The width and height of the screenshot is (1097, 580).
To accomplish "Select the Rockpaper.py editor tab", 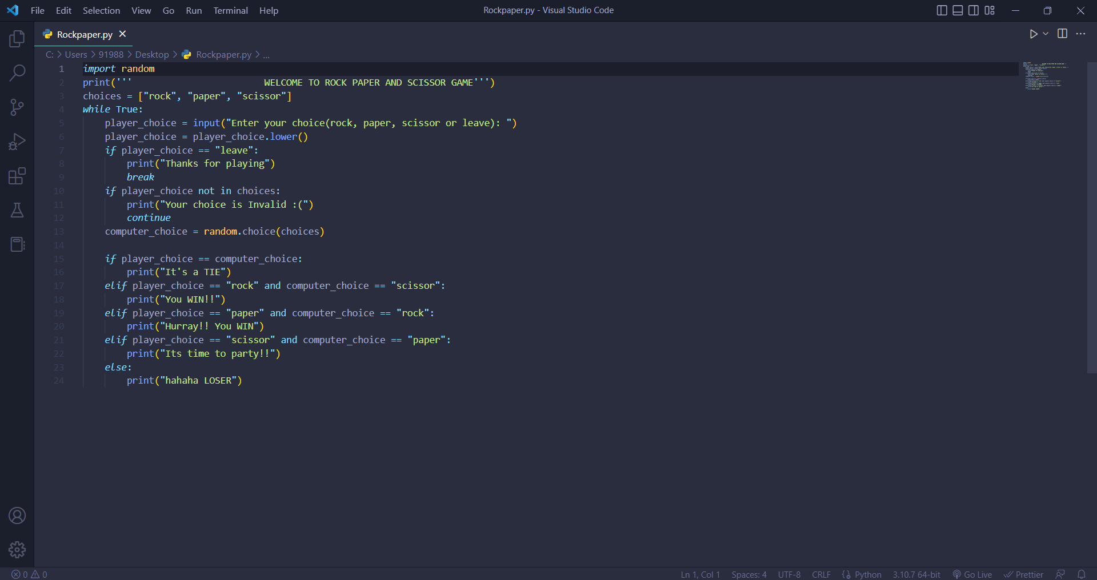I will pyautogui.click(x=83, y=34).
